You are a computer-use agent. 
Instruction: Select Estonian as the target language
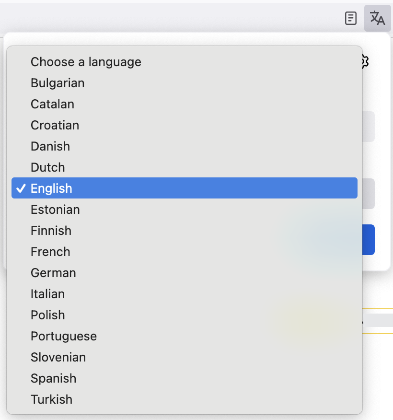[55, 209]
